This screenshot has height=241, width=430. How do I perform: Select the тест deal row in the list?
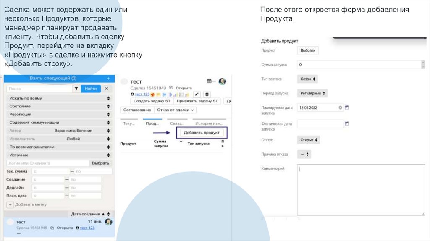[59, 227]
